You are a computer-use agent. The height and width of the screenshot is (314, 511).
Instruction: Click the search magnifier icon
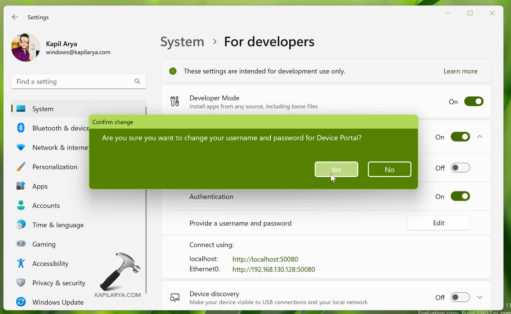click(x=137, y=81)
